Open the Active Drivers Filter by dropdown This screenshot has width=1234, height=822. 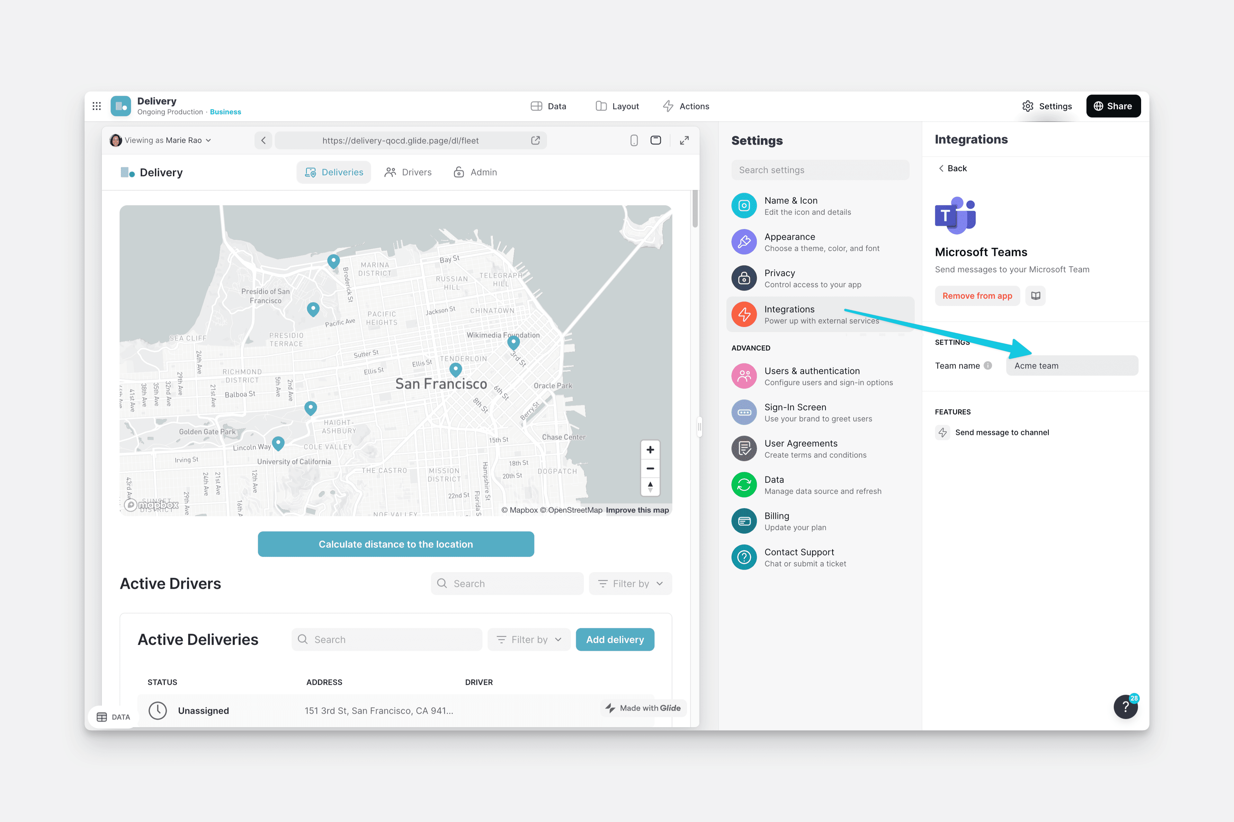pyautogui.click(x=630, y=583)
